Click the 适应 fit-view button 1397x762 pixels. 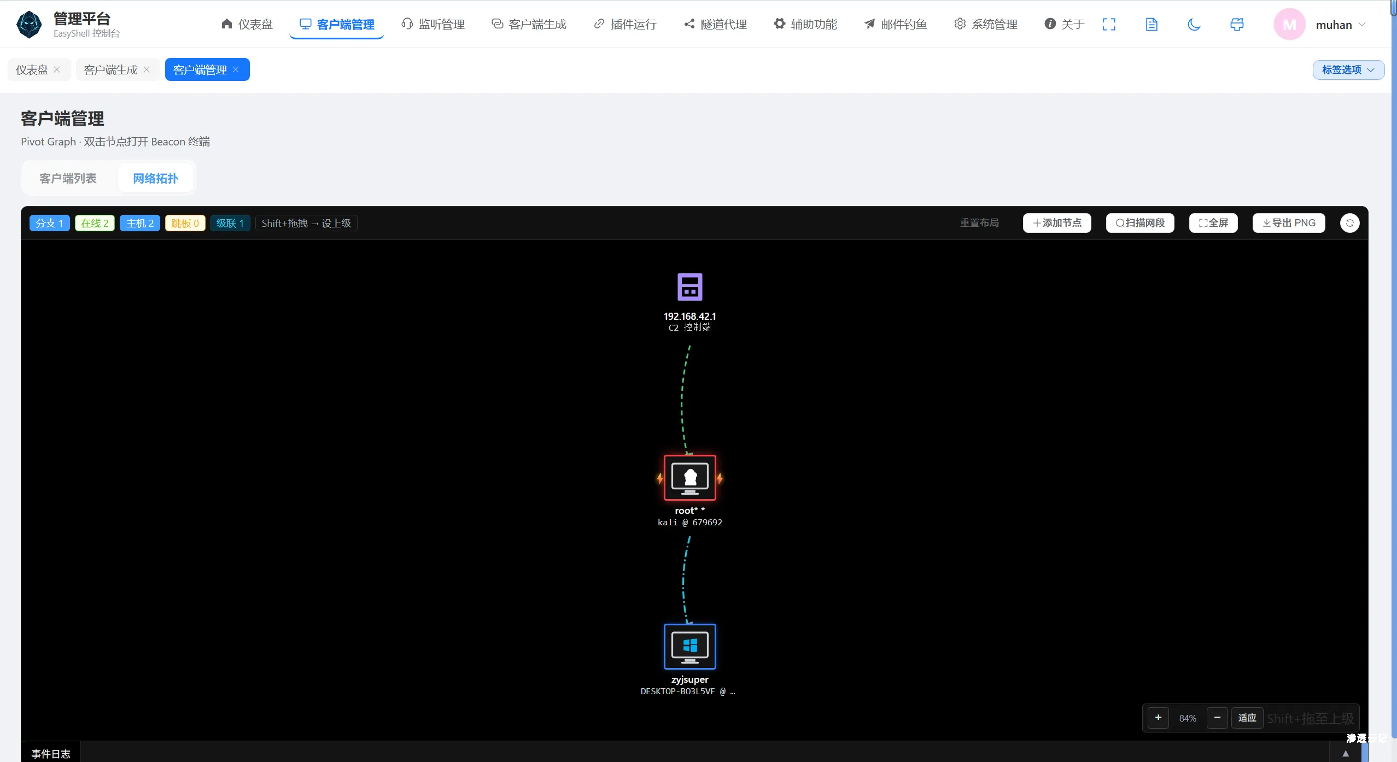pos(1247,718)
